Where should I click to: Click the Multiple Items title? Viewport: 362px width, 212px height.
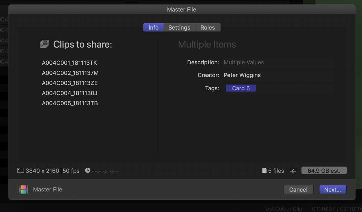point(207,44)
